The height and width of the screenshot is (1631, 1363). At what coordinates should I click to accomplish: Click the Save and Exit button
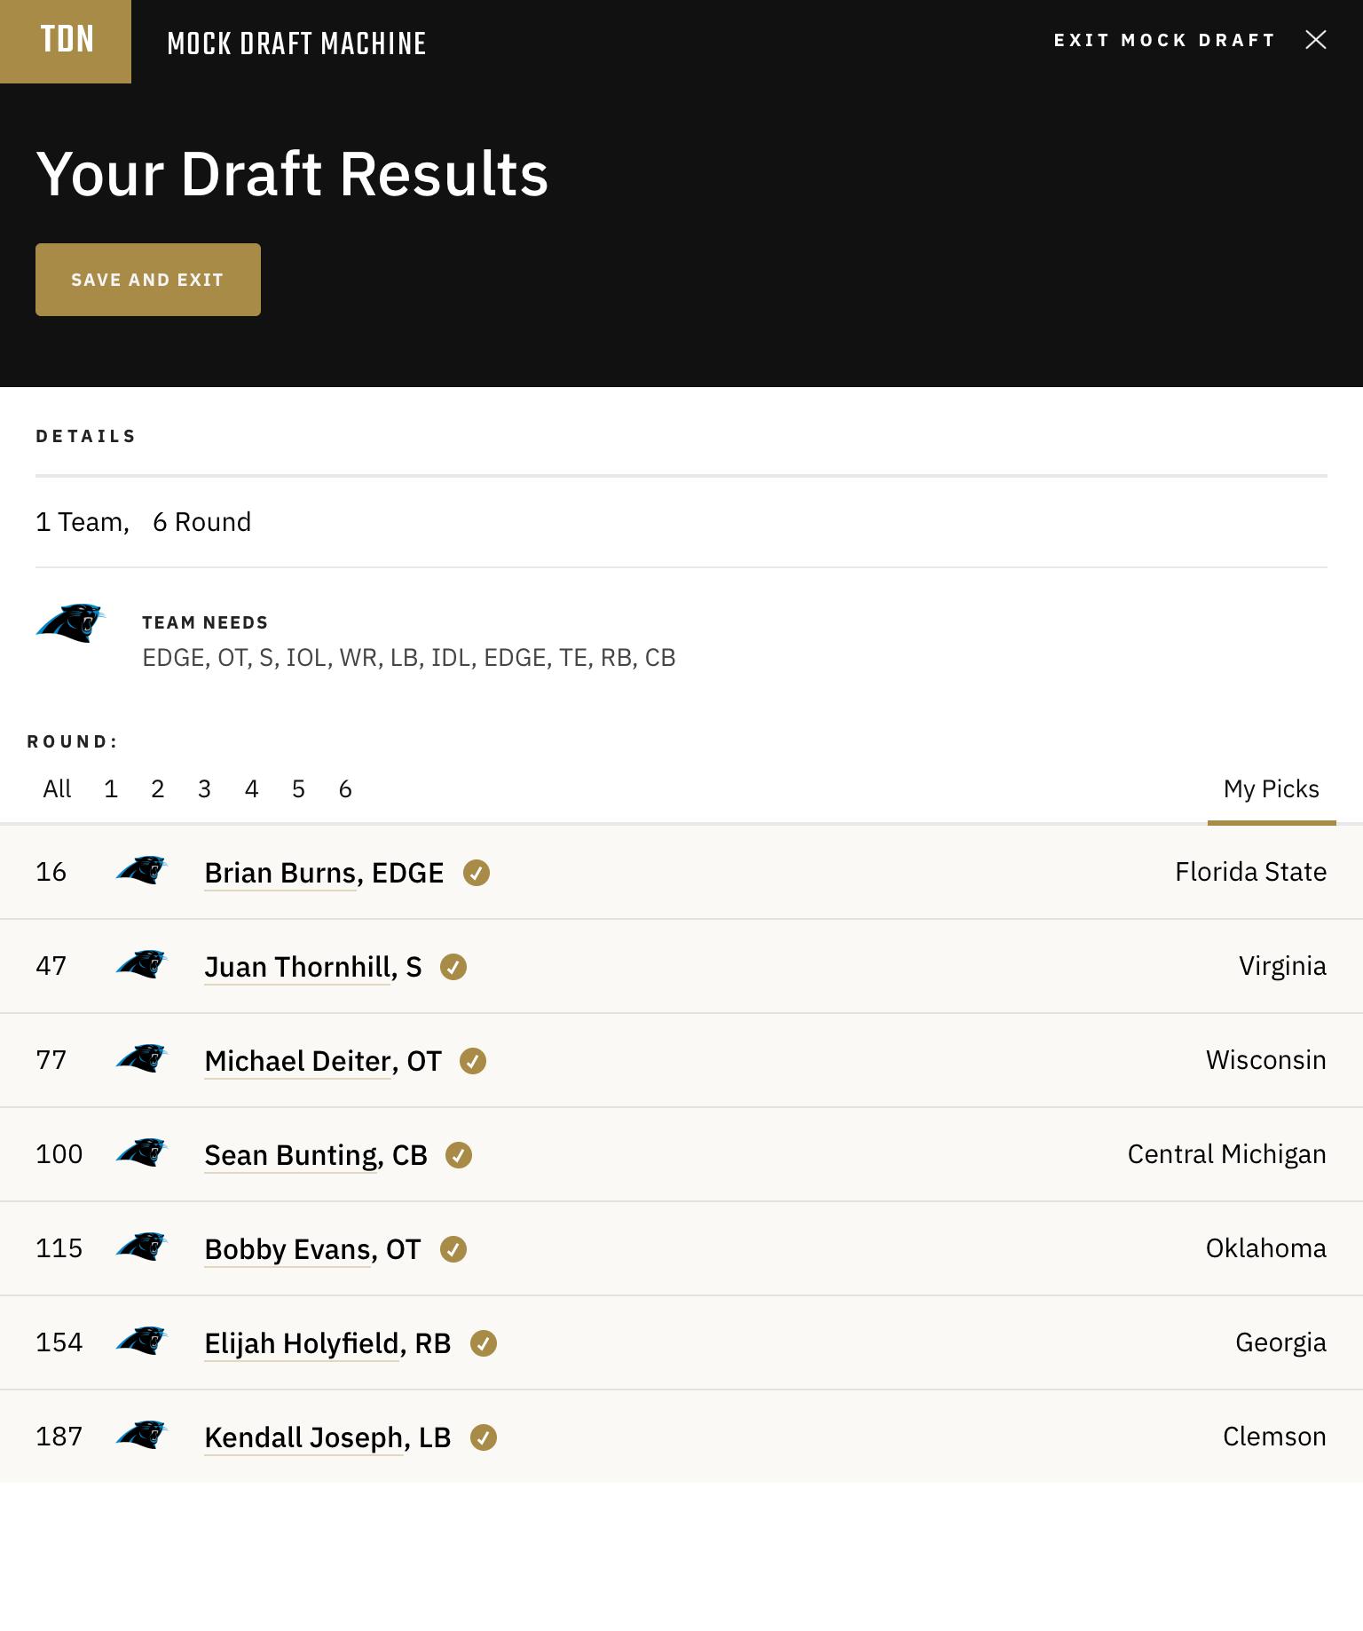tap(148, 280)
